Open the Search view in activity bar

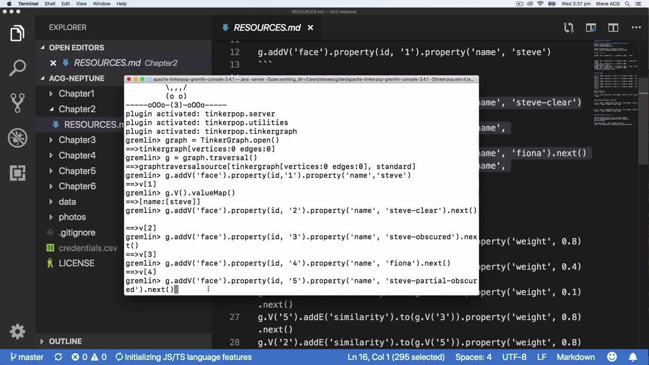coord(17,68)
